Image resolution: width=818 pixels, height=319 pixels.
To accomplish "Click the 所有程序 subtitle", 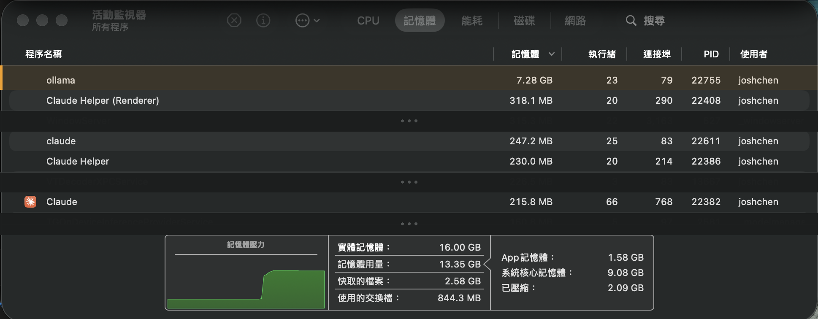I will click(110, 27).
